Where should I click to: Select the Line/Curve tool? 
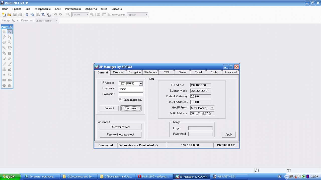pyautogui.click(x=10, y=75)
